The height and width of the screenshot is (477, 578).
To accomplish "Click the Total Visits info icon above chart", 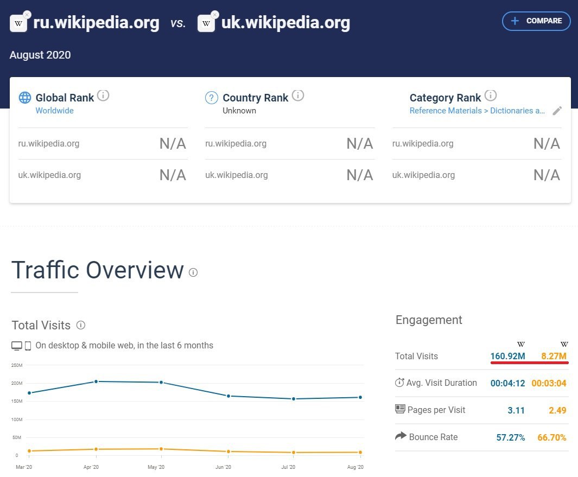I will click(81, 325).
